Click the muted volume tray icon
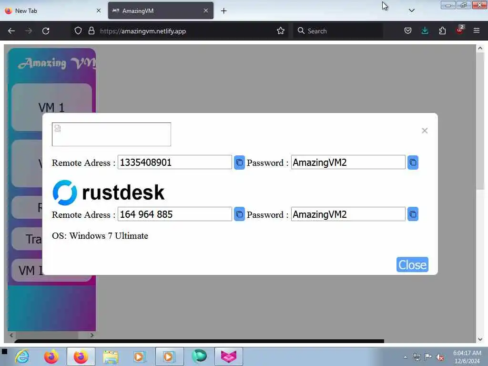The image size is (488, 366). point(440,357)
